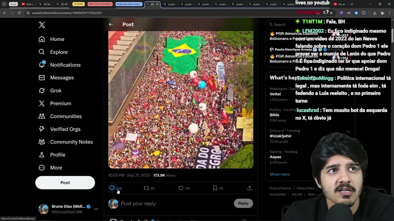Click the blue Shazam-like extension icon
Viewport: 394px width, 221px height.
click(x=356, y=13)
